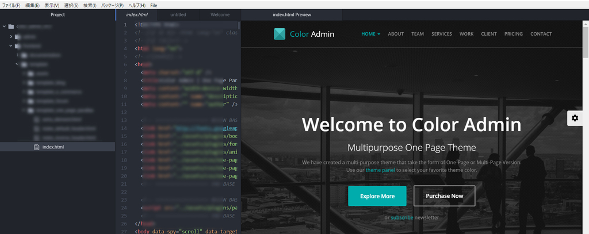The image size is (589, 234).
Task: Click the Explore More button
Action: tap(377, 196)
